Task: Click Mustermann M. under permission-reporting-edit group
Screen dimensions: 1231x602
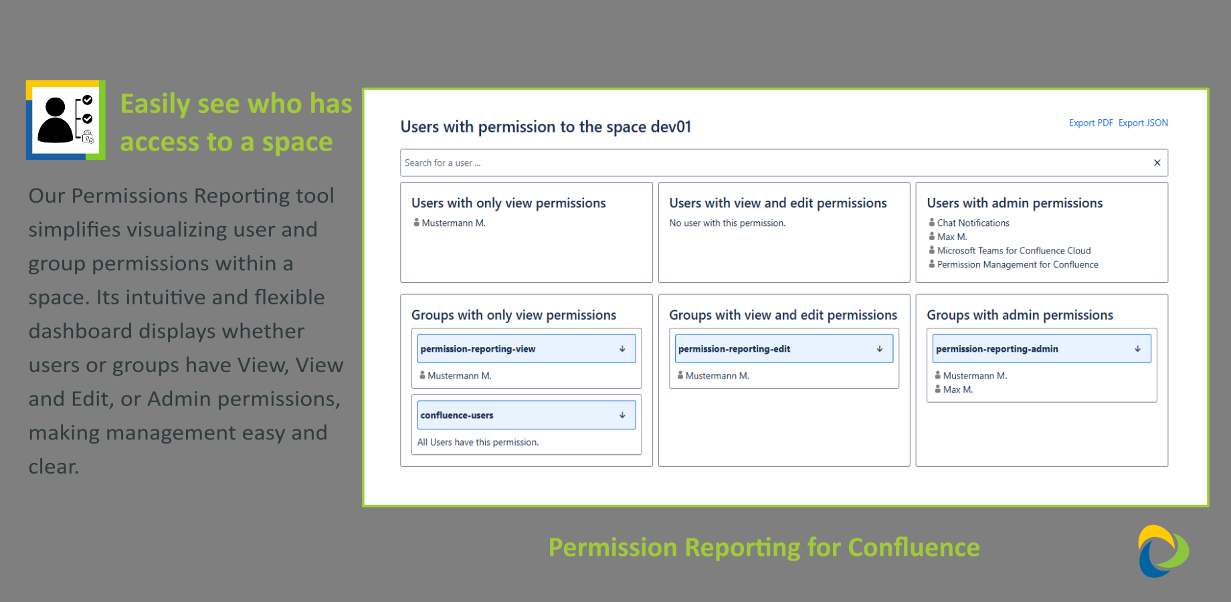Action: click(718, 375)
